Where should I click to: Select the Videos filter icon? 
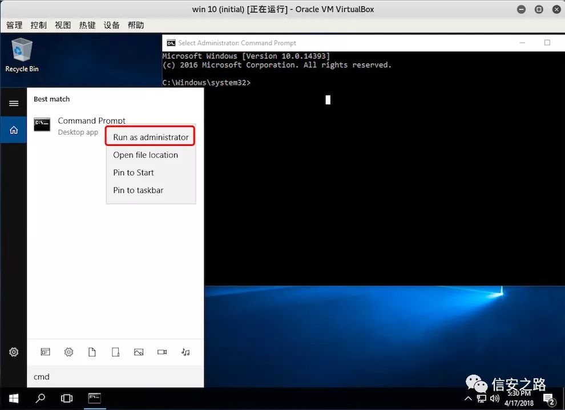point(162,352)
